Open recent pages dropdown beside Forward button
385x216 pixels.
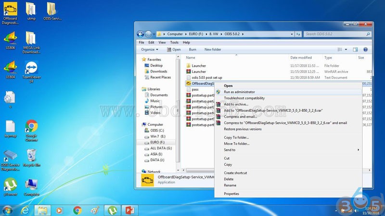tap(154, 34)
